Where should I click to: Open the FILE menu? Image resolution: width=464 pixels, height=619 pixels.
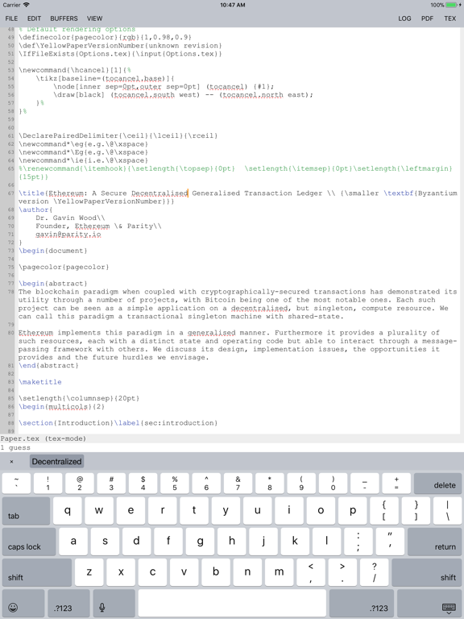tap(11, 19)
